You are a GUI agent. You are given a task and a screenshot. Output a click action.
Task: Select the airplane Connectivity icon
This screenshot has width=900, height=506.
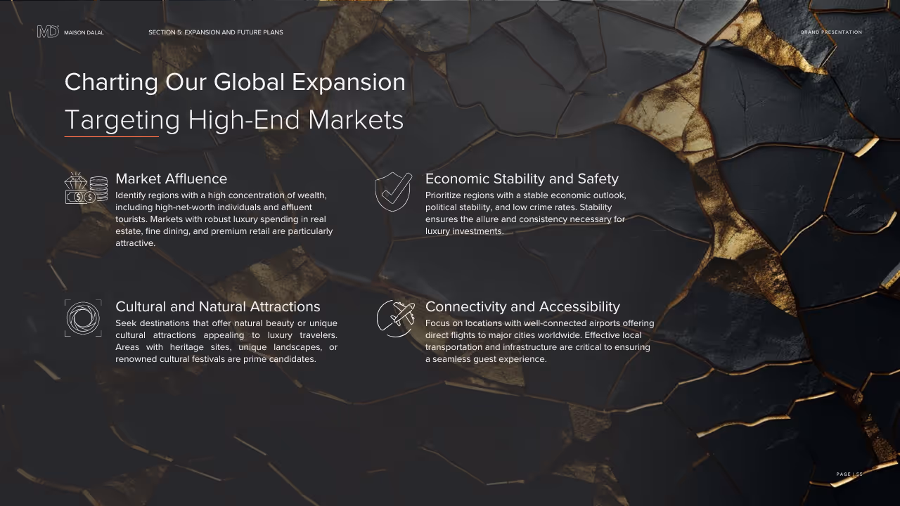[396, 318]
